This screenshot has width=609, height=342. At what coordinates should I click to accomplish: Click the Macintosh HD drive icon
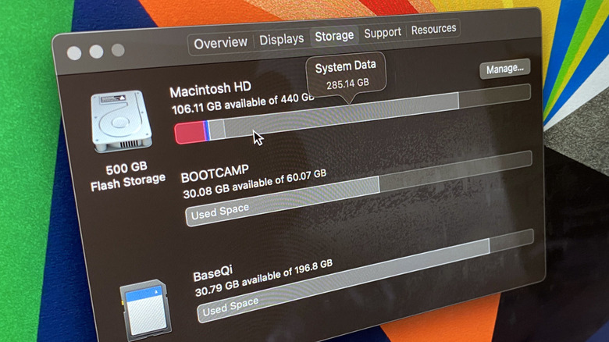point(121,121)
